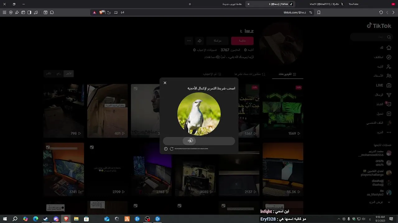Click the rotating bird captcha image
This screenshot has height=223, width=398.
tap(199, 114)
